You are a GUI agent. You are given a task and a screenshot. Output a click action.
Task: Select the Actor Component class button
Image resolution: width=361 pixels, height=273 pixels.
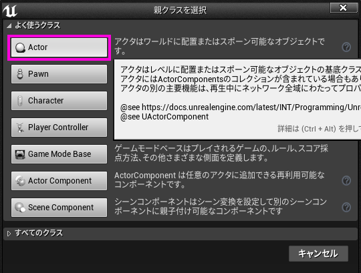click(59, 181)
